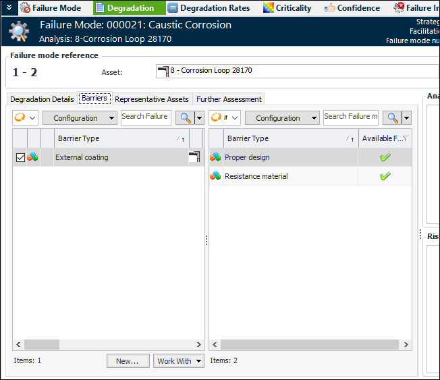Click the left magnifier search button

[186, 118]
